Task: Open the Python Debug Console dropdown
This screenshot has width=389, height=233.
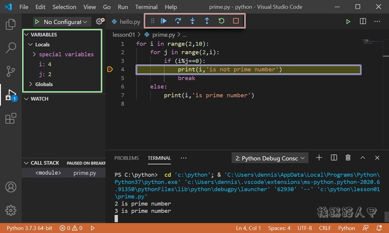Action: point(270,158)
